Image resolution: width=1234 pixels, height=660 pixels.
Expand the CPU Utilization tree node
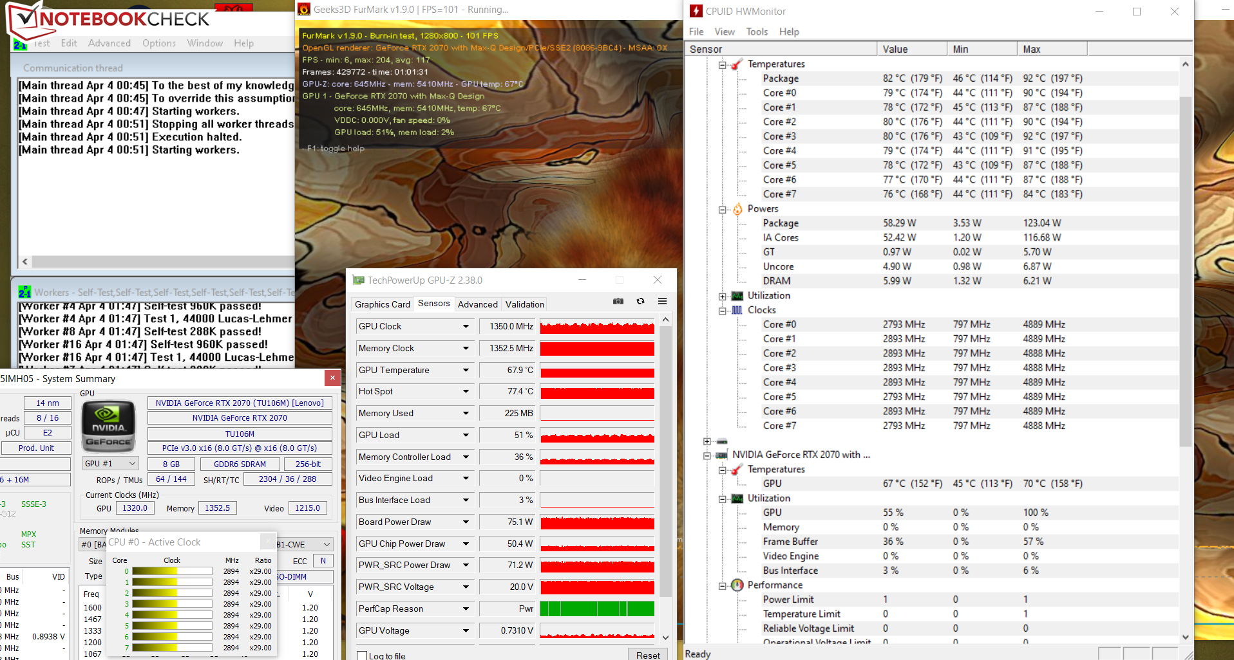tap(723, 296)
